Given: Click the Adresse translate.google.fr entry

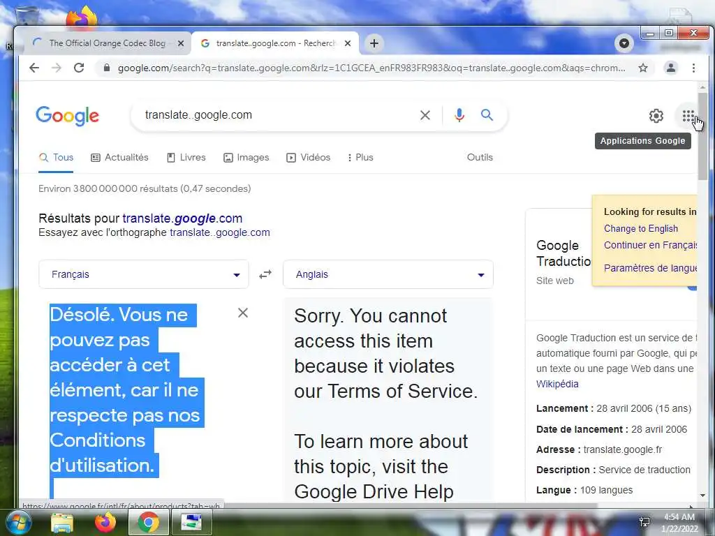Looking at the screenshot, I should pyautogui.click(x=599, y=449).
